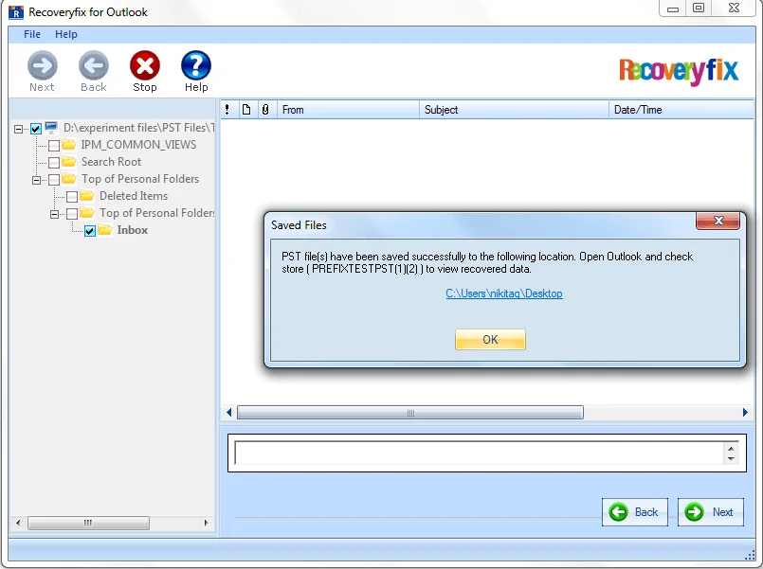Image resolution: width=763 pixels, height=569 pixels.
Task: Check the Deleted Items checkbox
Action: point(72,197)
